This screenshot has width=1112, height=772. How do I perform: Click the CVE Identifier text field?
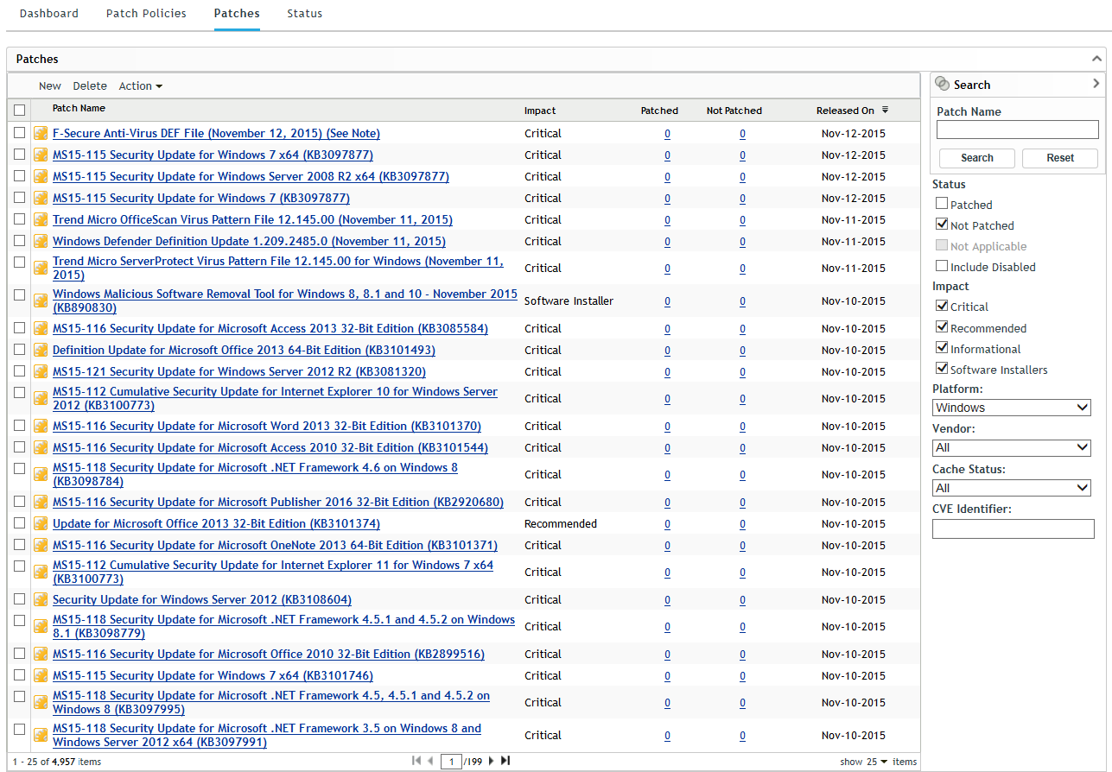coord(1013,528)
